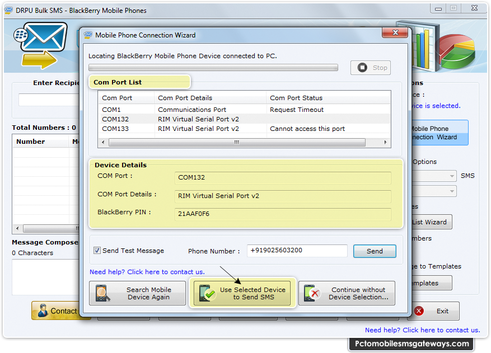Click the Message Composer text area
The height and width of the screenshot is (353, 491).
pyautogui.click(x=46, y=277)
